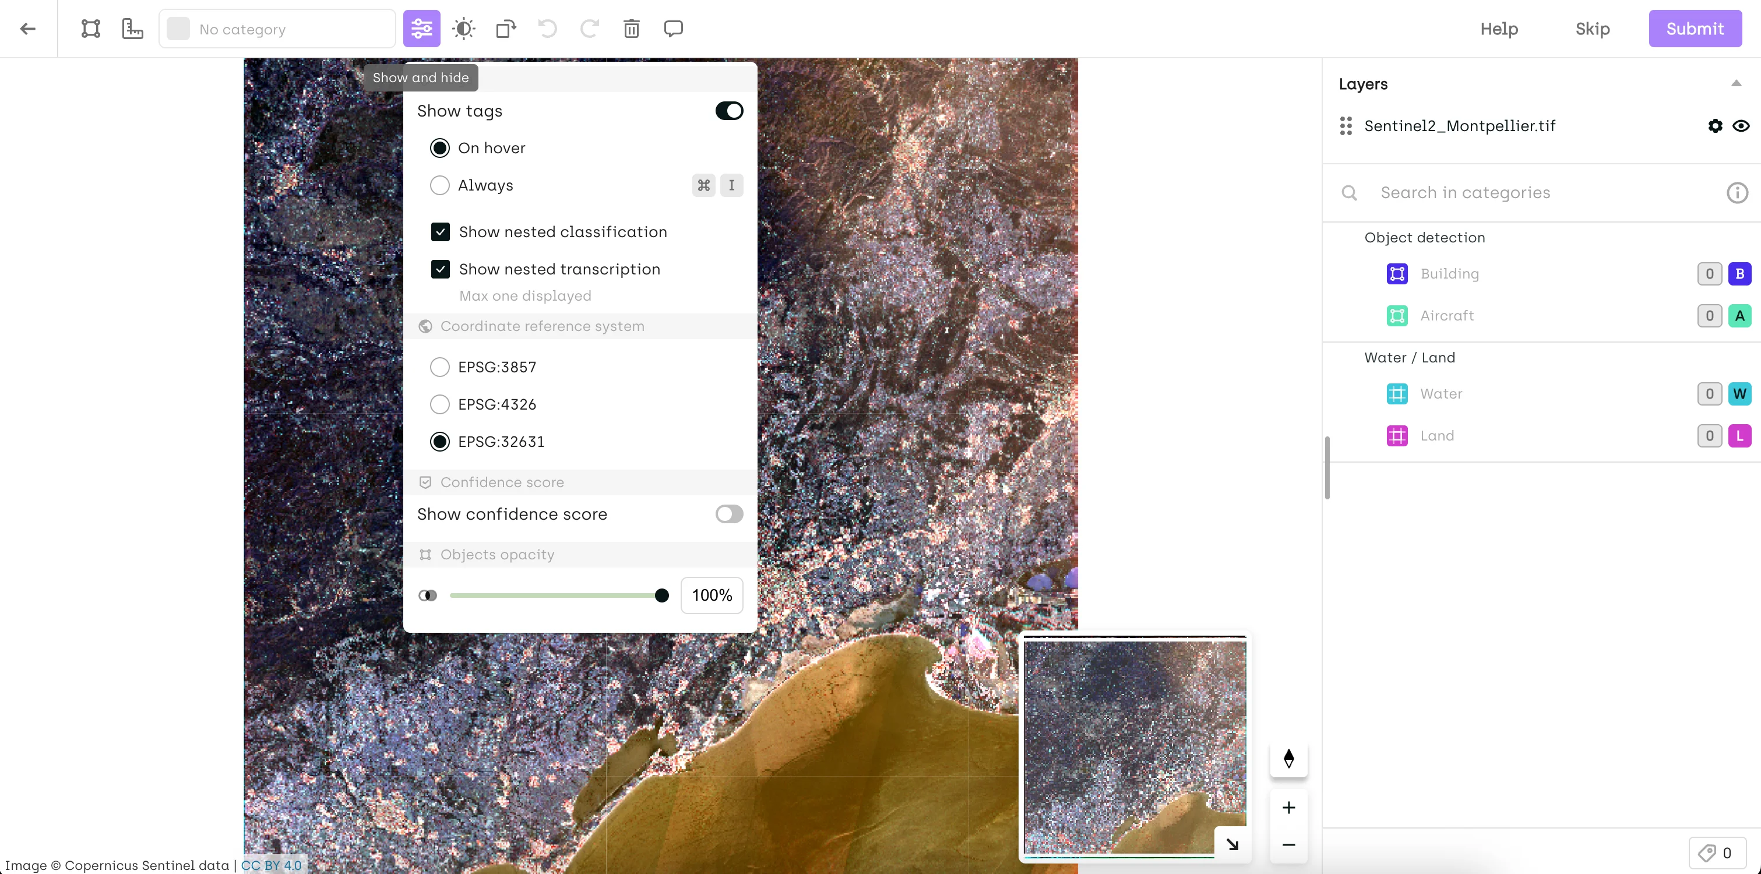
Task: Collapse the minimap with arrow
Action: (1232, 844)
